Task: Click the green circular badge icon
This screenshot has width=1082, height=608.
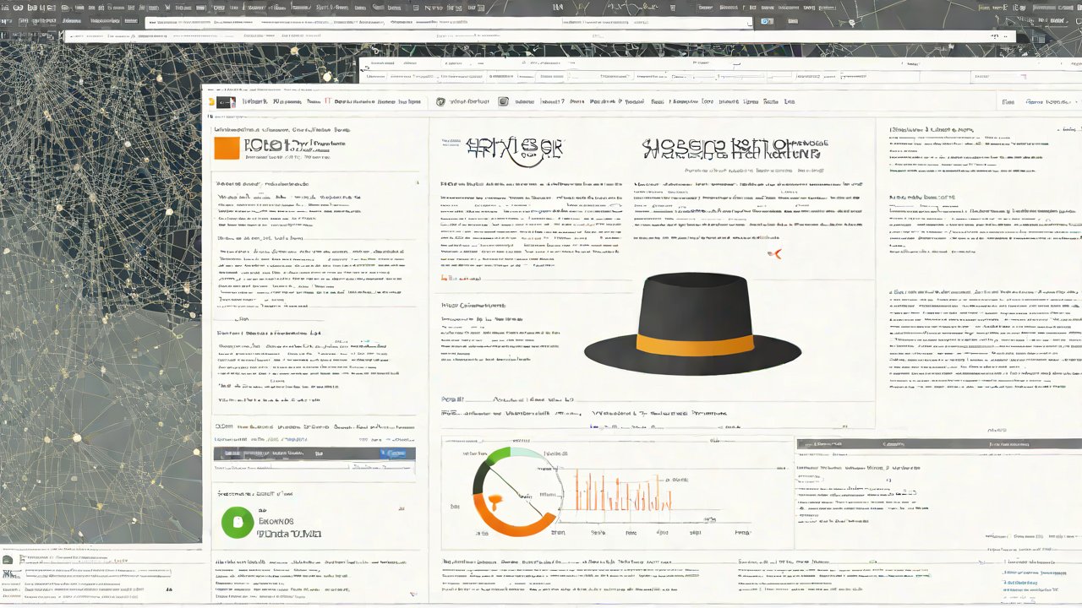Action: click(x=238, y=522)
